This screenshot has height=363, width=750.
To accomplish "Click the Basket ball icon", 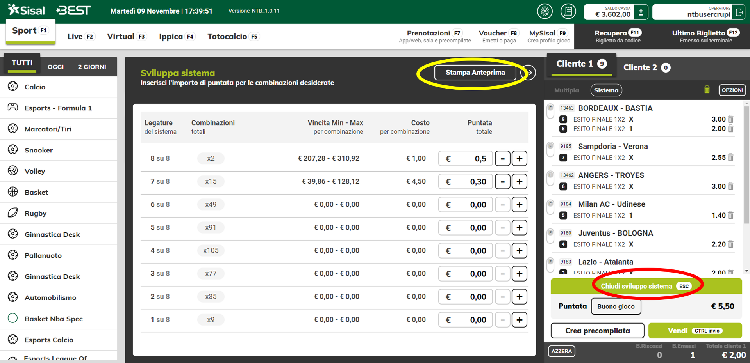I will [x=13, y=191].
